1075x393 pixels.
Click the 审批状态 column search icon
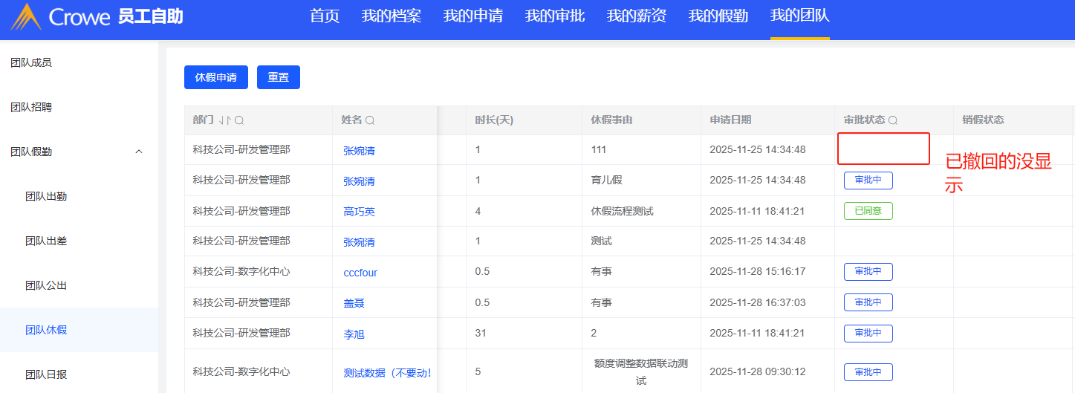[893, 120]
